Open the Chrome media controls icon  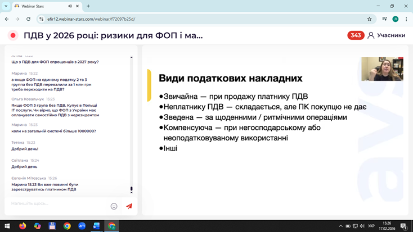click(384, 19)
